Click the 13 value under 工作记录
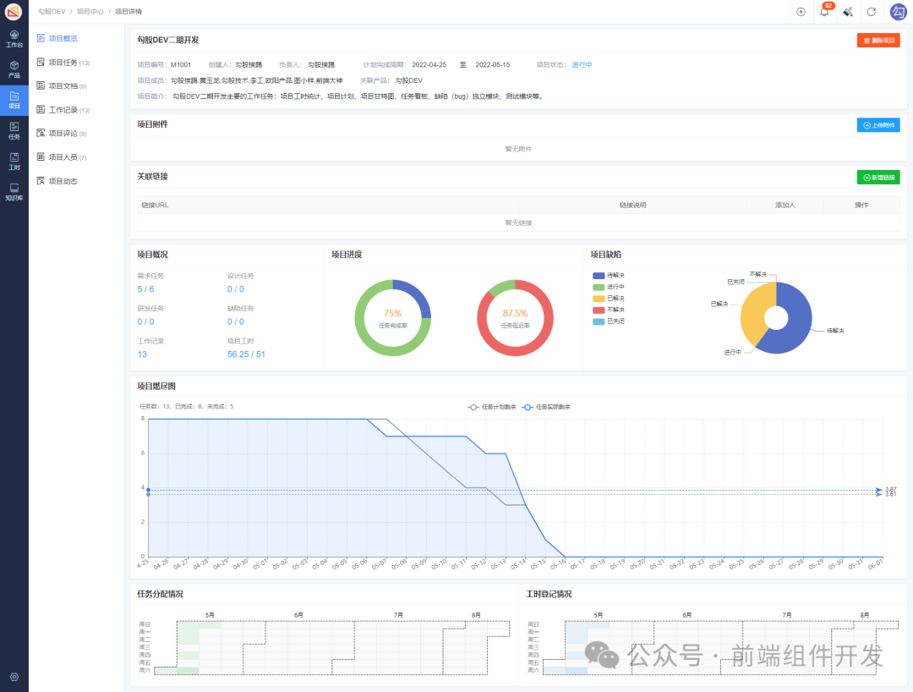This screenshot has width=913, height=692. [x=142, y=354]
